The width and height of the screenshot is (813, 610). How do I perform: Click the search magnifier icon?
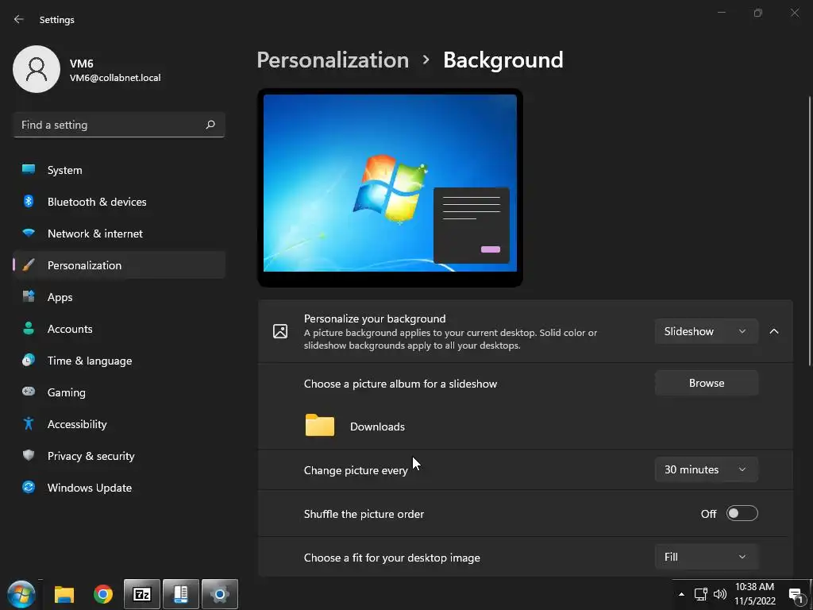[210, 125]
